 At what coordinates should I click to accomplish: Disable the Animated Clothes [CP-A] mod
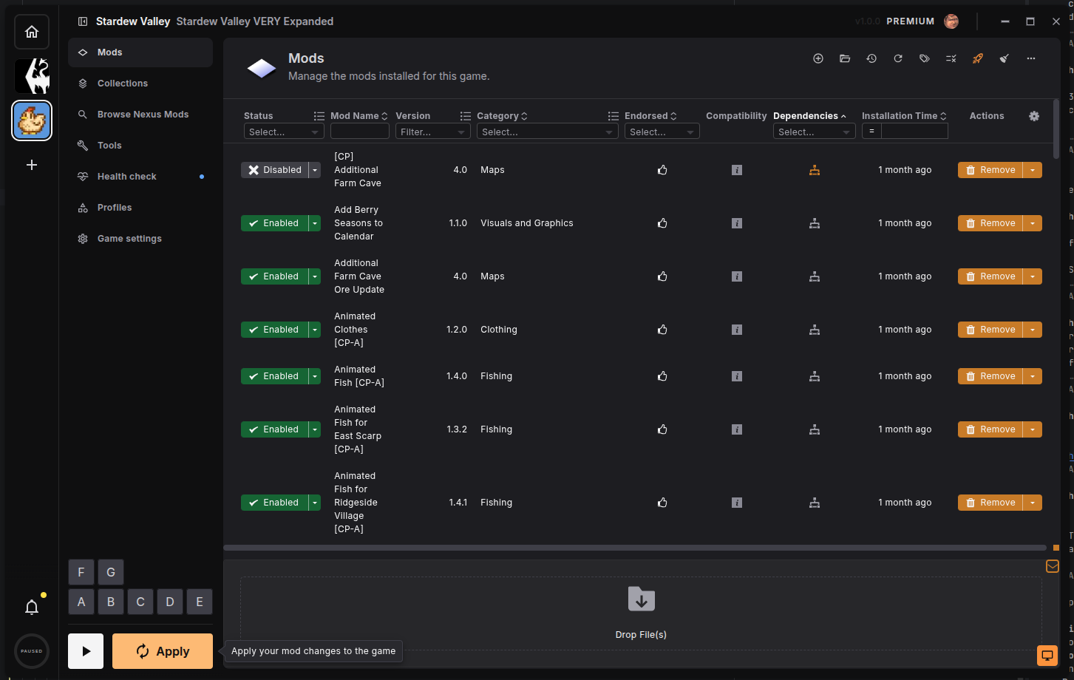[274, 330]
